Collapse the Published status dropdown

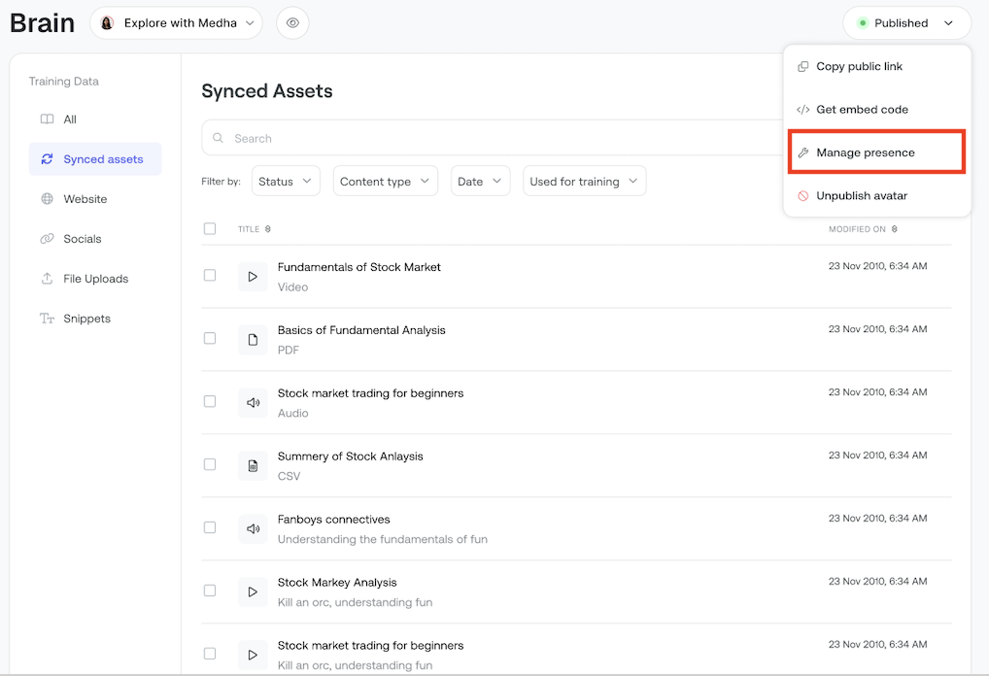pos(906,23)
